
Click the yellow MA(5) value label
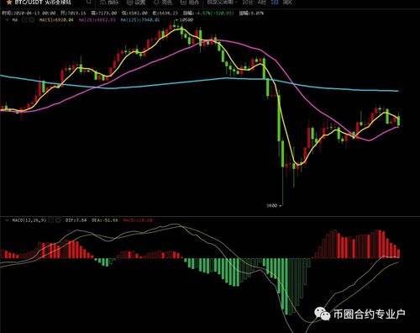coord(56,20)
